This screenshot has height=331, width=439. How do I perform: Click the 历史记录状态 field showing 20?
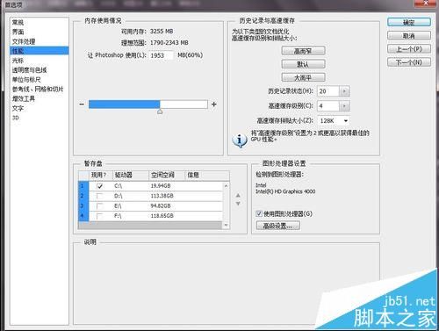click(328, 91)
